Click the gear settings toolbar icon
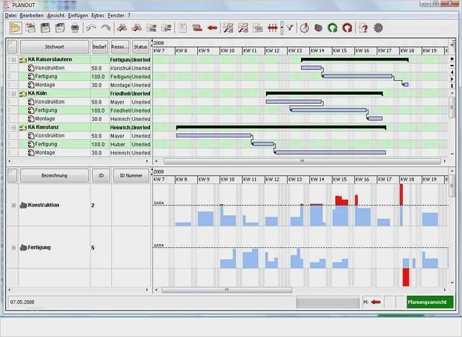This screenshot has width=462, height=337. point(378,28)
